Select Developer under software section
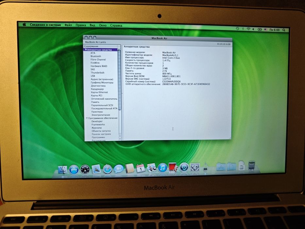This screenshot has height=229, width=305. pos(97,121)
